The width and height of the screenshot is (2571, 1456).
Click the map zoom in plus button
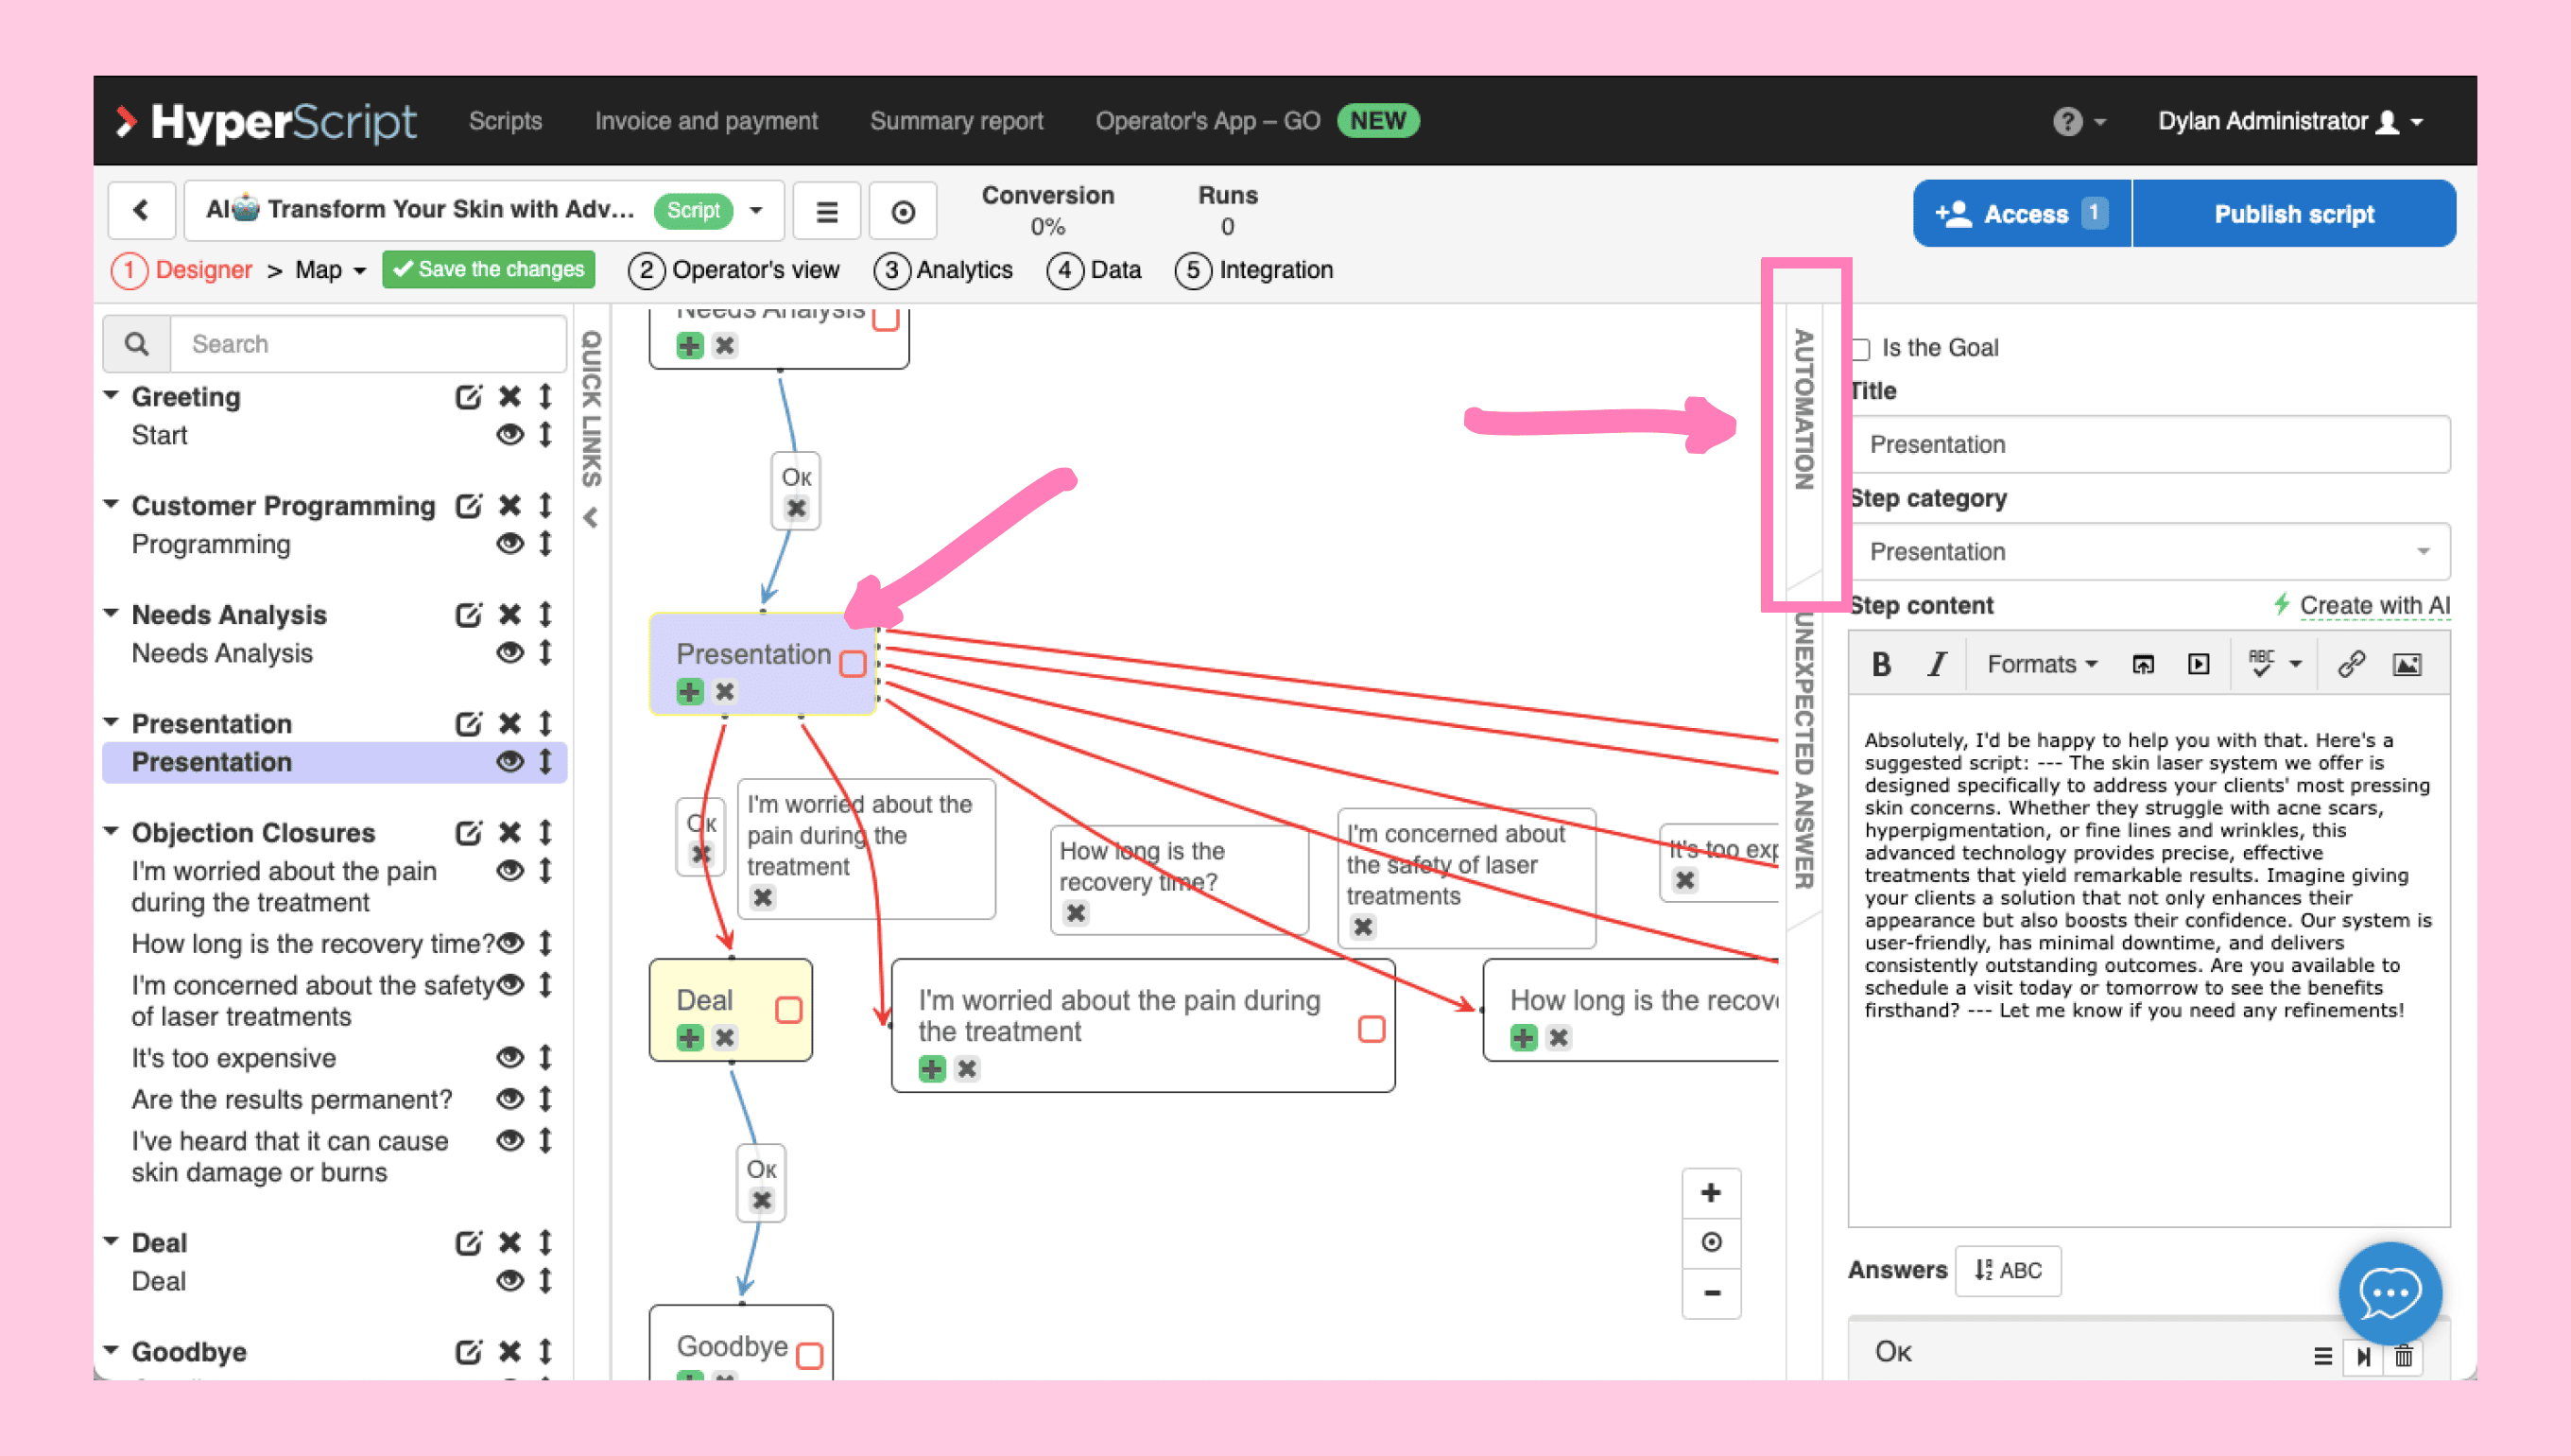click(x=1712, y=1193)
